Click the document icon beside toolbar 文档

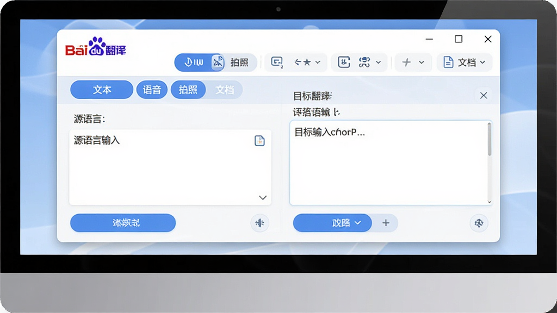coord(448,62)
